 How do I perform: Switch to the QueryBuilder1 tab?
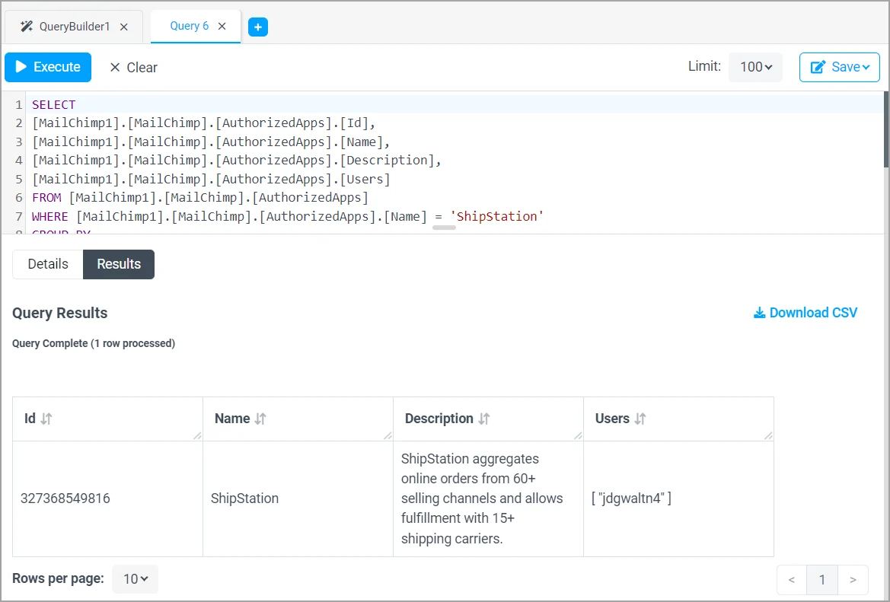click(74, 27)
